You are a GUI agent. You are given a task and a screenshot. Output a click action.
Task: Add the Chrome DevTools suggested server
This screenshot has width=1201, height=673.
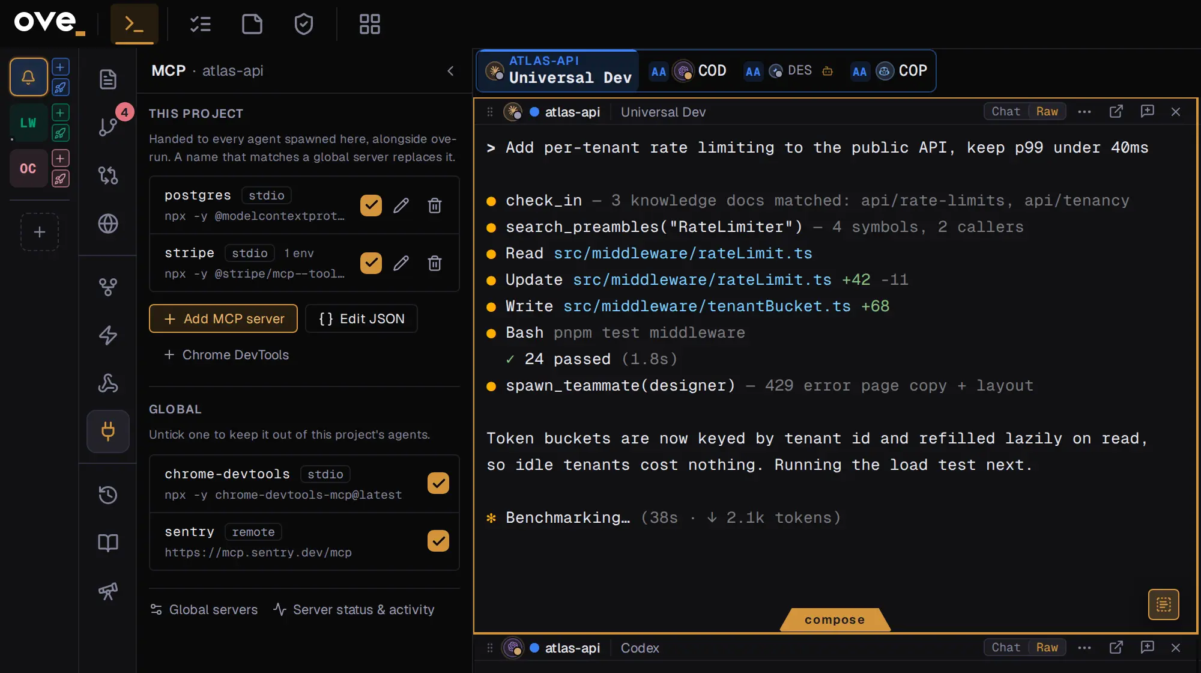coord(227,355)
